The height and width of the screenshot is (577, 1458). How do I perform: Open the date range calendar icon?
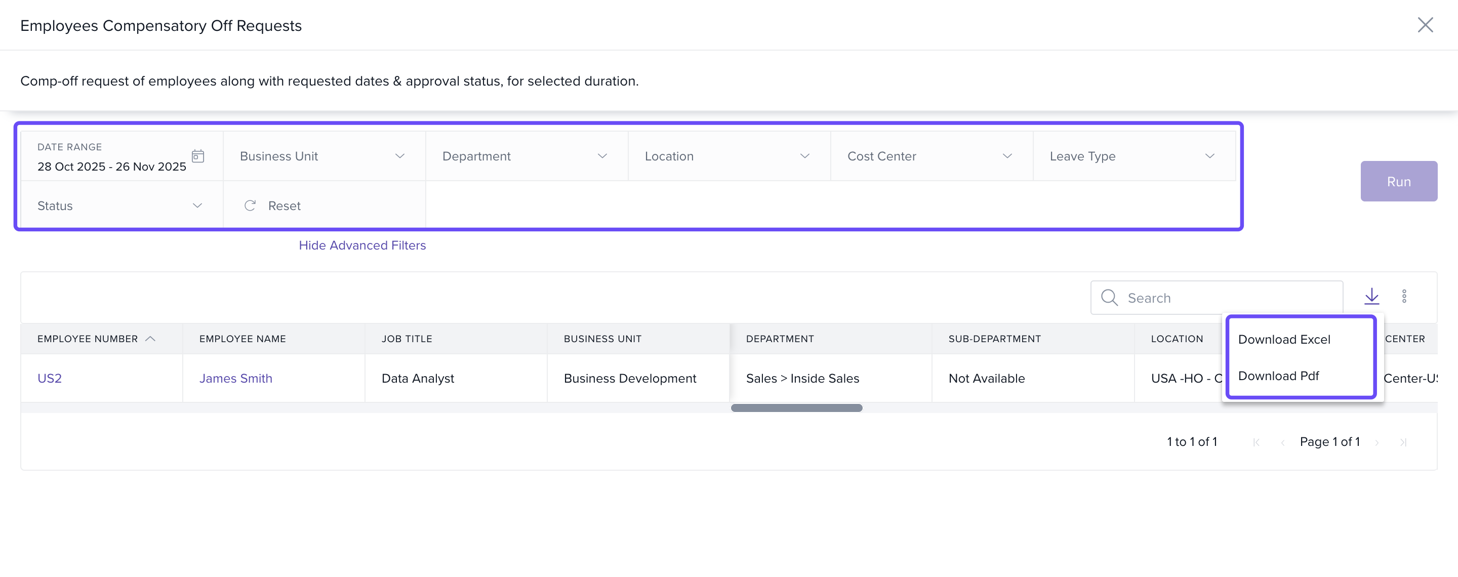click(197, 156)
